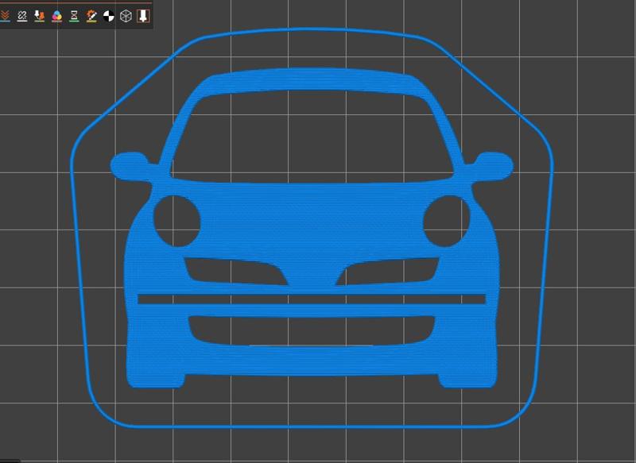Click inside the car windshield opening
Image resolution: width=636 pixels, height=463 pixels.
[312, 135]
